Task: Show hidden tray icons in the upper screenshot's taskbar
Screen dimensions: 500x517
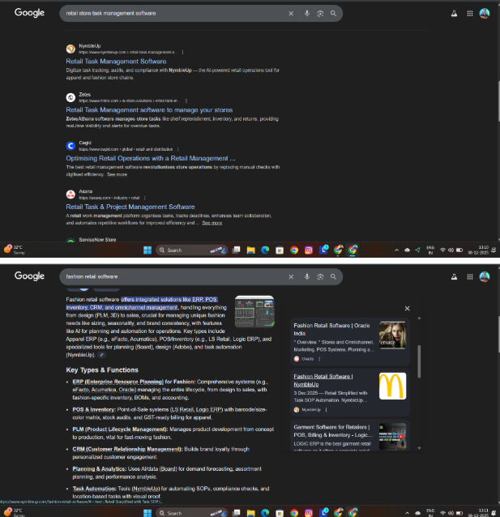Action: [396, 250]
